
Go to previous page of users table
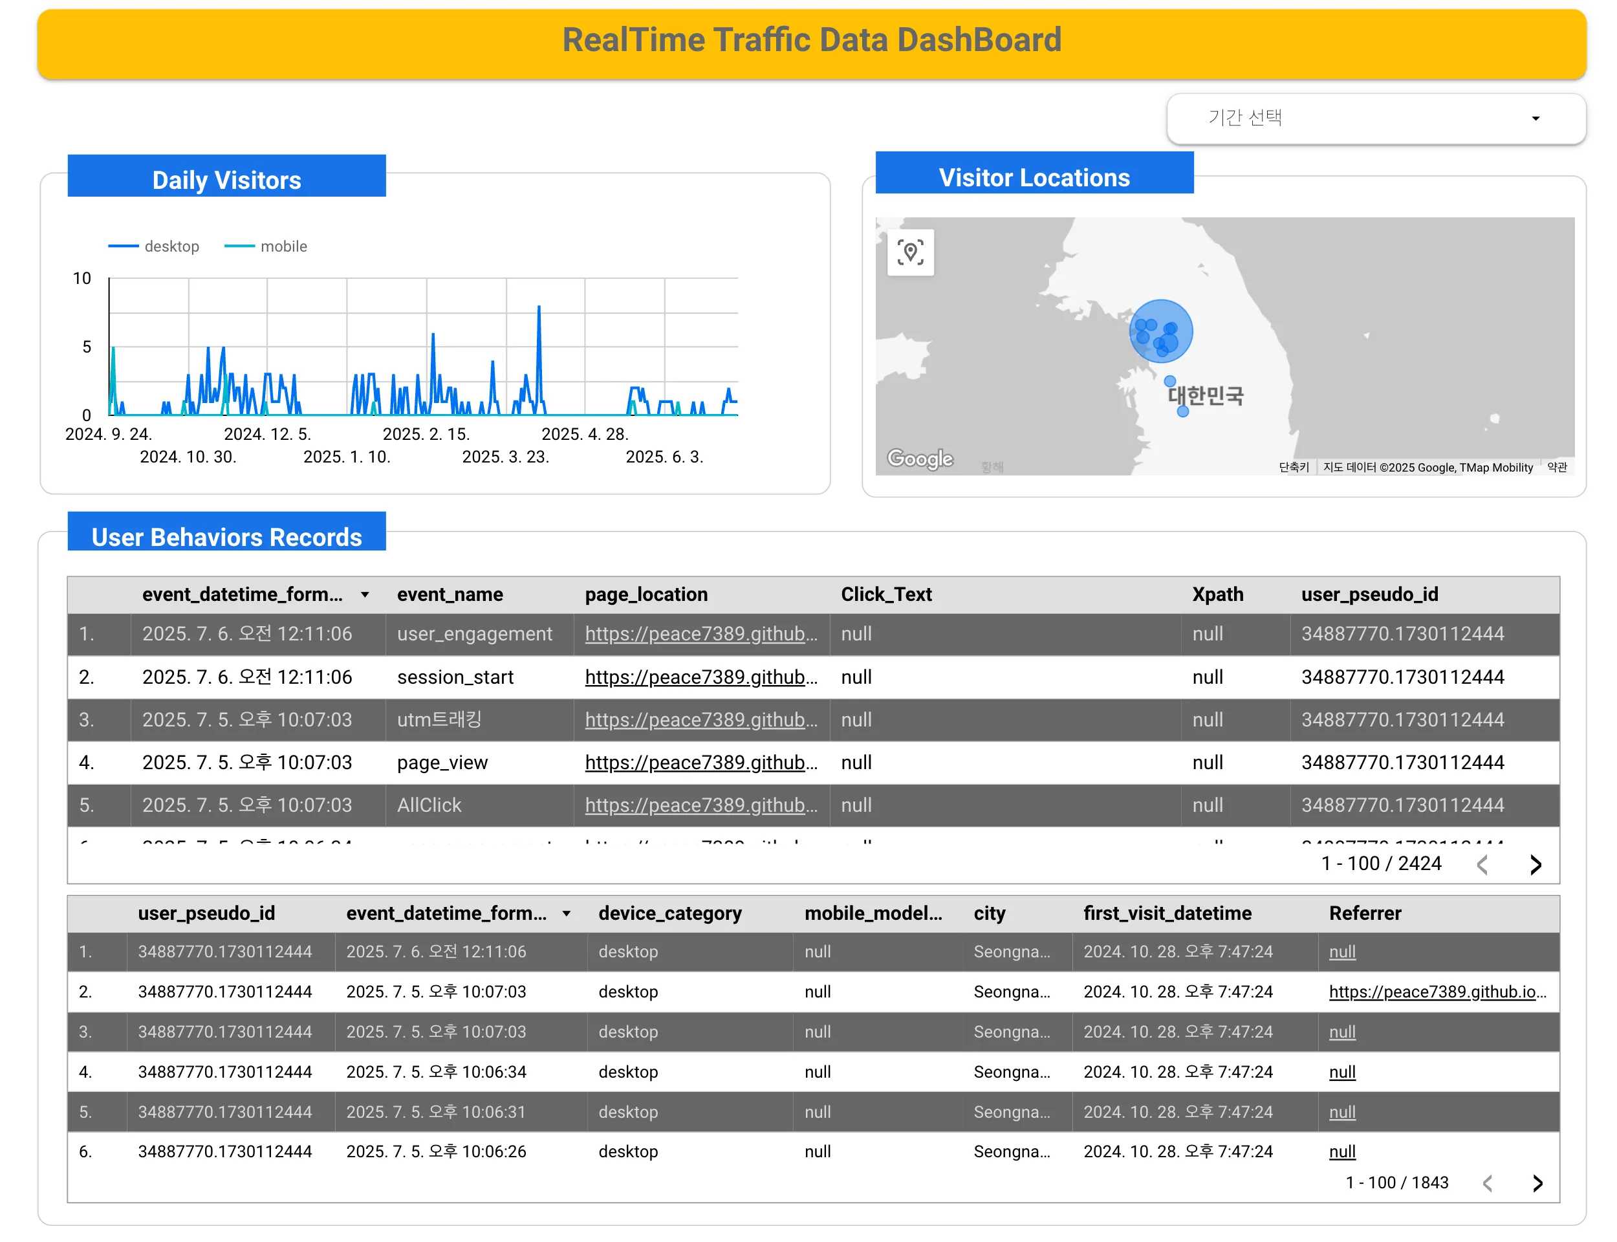tap(1487, 1183)
